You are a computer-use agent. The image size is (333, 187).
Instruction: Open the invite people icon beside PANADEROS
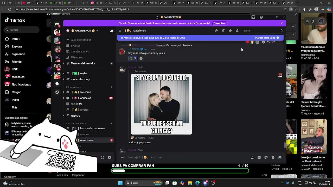tap(112, 31)
